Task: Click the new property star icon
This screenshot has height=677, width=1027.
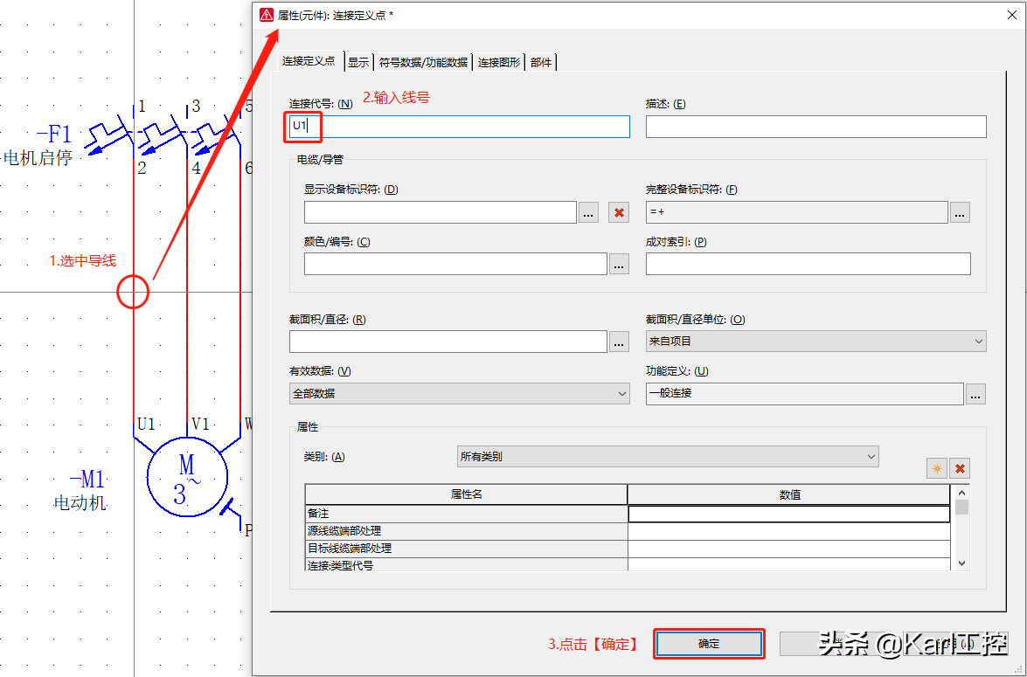Action: (937, 468)
